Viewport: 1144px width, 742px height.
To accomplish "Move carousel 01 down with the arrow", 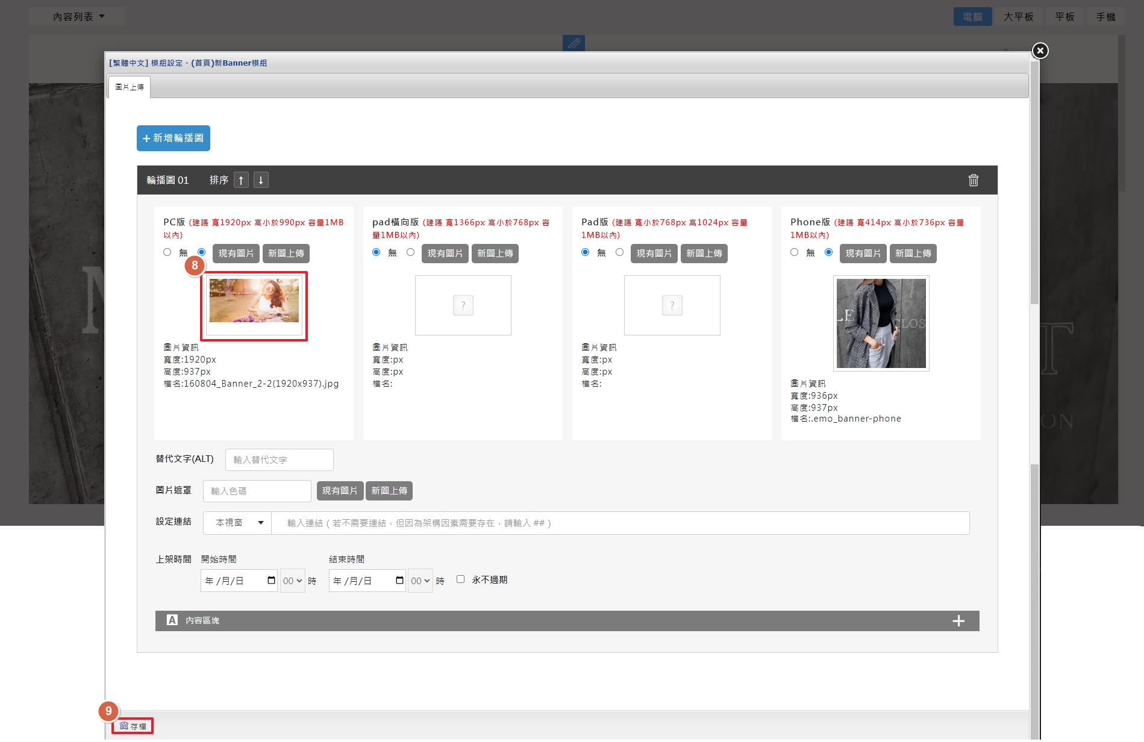I will (x=261, y=180).
